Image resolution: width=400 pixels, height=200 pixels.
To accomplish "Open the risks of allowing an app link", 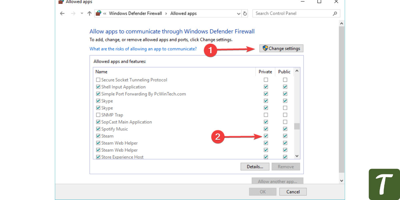I will coord(143,49).
